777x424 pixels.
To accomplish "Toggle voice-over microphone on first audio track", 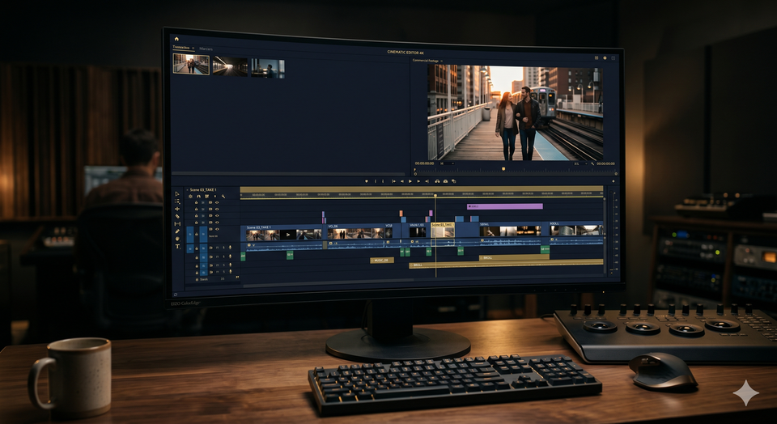I will pos(230,247).
